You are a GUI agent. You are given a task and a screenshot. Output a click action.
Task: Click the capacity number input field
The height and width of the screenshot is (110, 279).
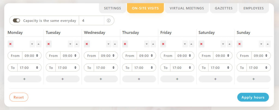pos(91,21)
